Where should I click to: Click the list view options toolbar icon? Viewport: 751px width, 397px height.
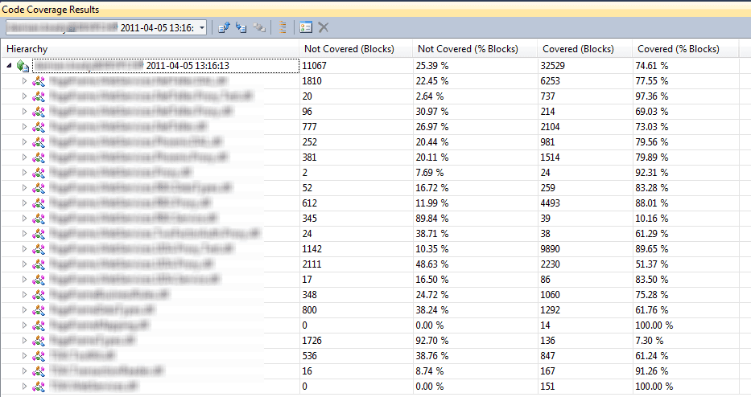[305, 27]
